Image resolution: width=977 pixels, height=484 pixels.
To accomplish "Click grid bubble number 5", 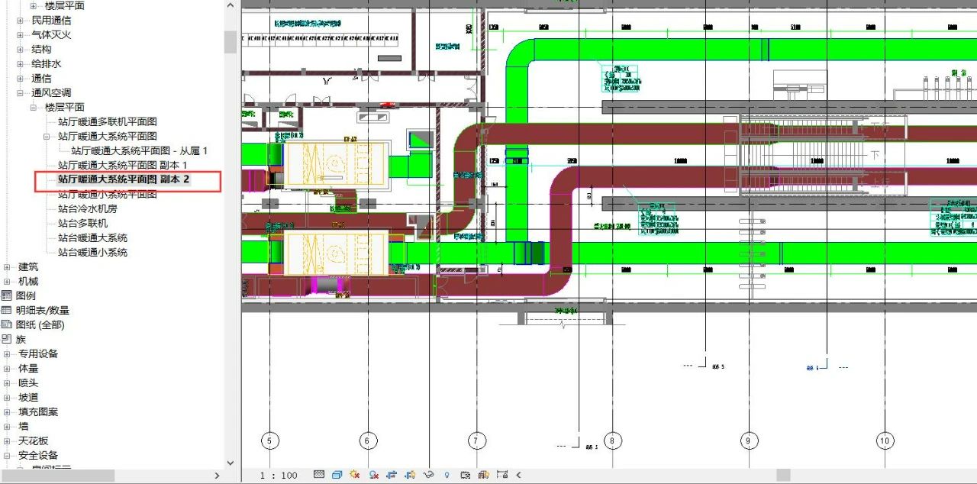I will click(x=269, y=440).
